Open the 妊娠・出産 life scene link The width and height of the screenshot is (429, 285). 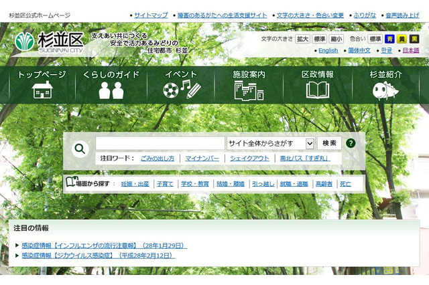coord(135,184)
